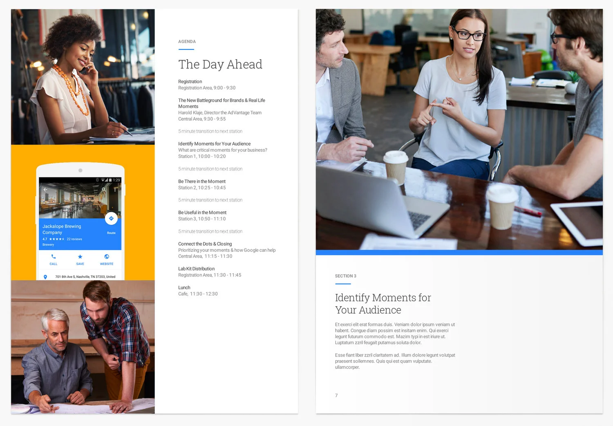This screenshot has height=426, width=613.
Task: Click "Registration Area, 9:00 - 9:30"
Action: [207, 88]
